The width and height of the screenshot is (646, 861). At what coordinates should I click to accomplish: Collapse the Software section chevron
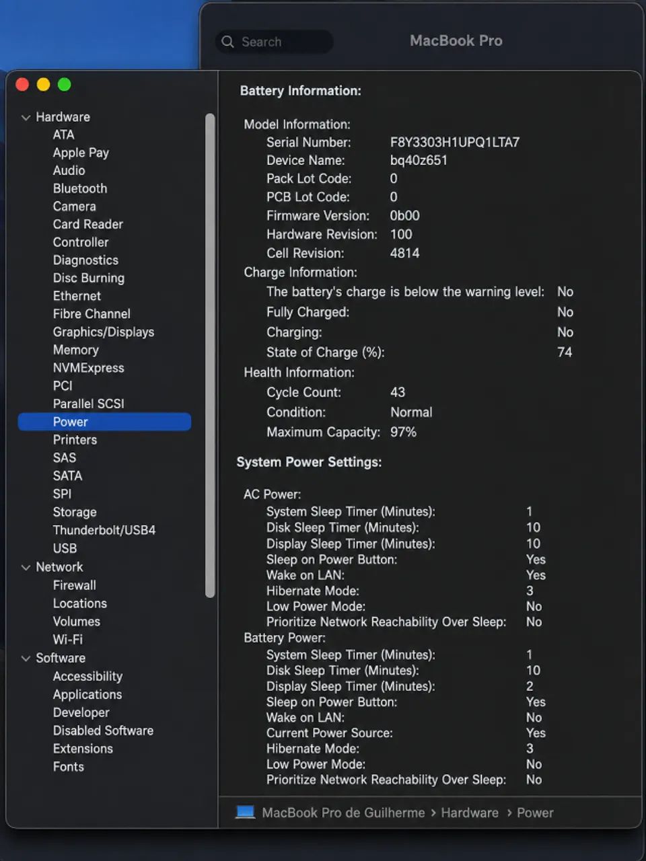point(26,658)
